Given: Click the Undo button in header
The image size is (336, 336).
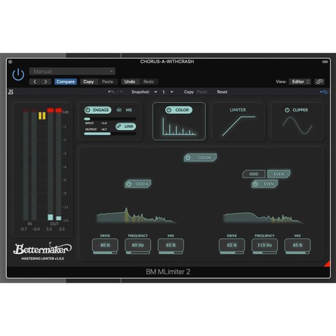Looking at the screenshot, I should click(x=130, y=82).
